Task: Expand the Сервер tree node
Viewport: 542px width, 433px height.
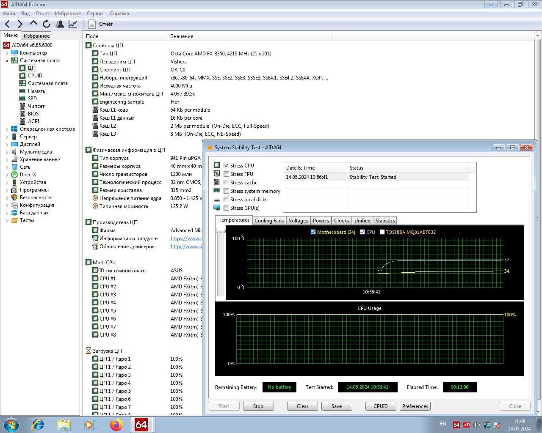Action: [x=7, y=137]
